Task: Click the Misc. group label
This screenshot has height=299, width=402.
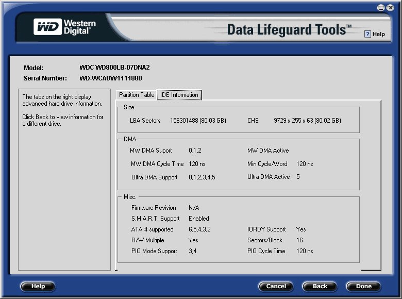Action: [x=130, y=197]
